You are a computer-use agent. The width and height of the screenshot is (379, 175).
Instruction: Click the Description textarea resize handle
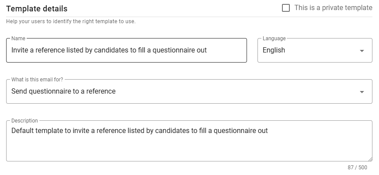coord(370,159)
